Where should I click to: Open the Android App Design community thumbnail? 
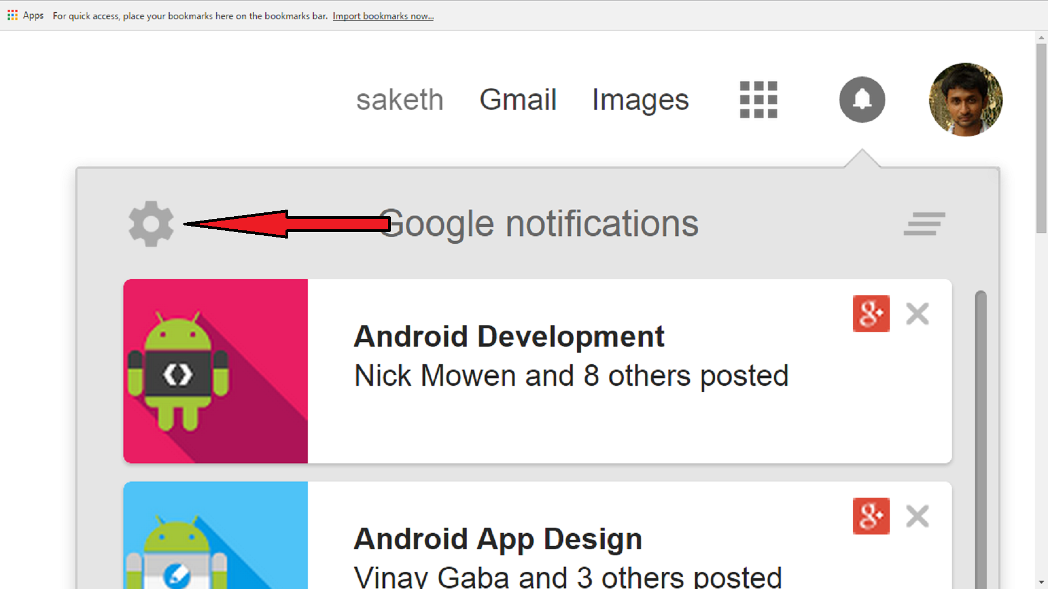pos(216,535)
